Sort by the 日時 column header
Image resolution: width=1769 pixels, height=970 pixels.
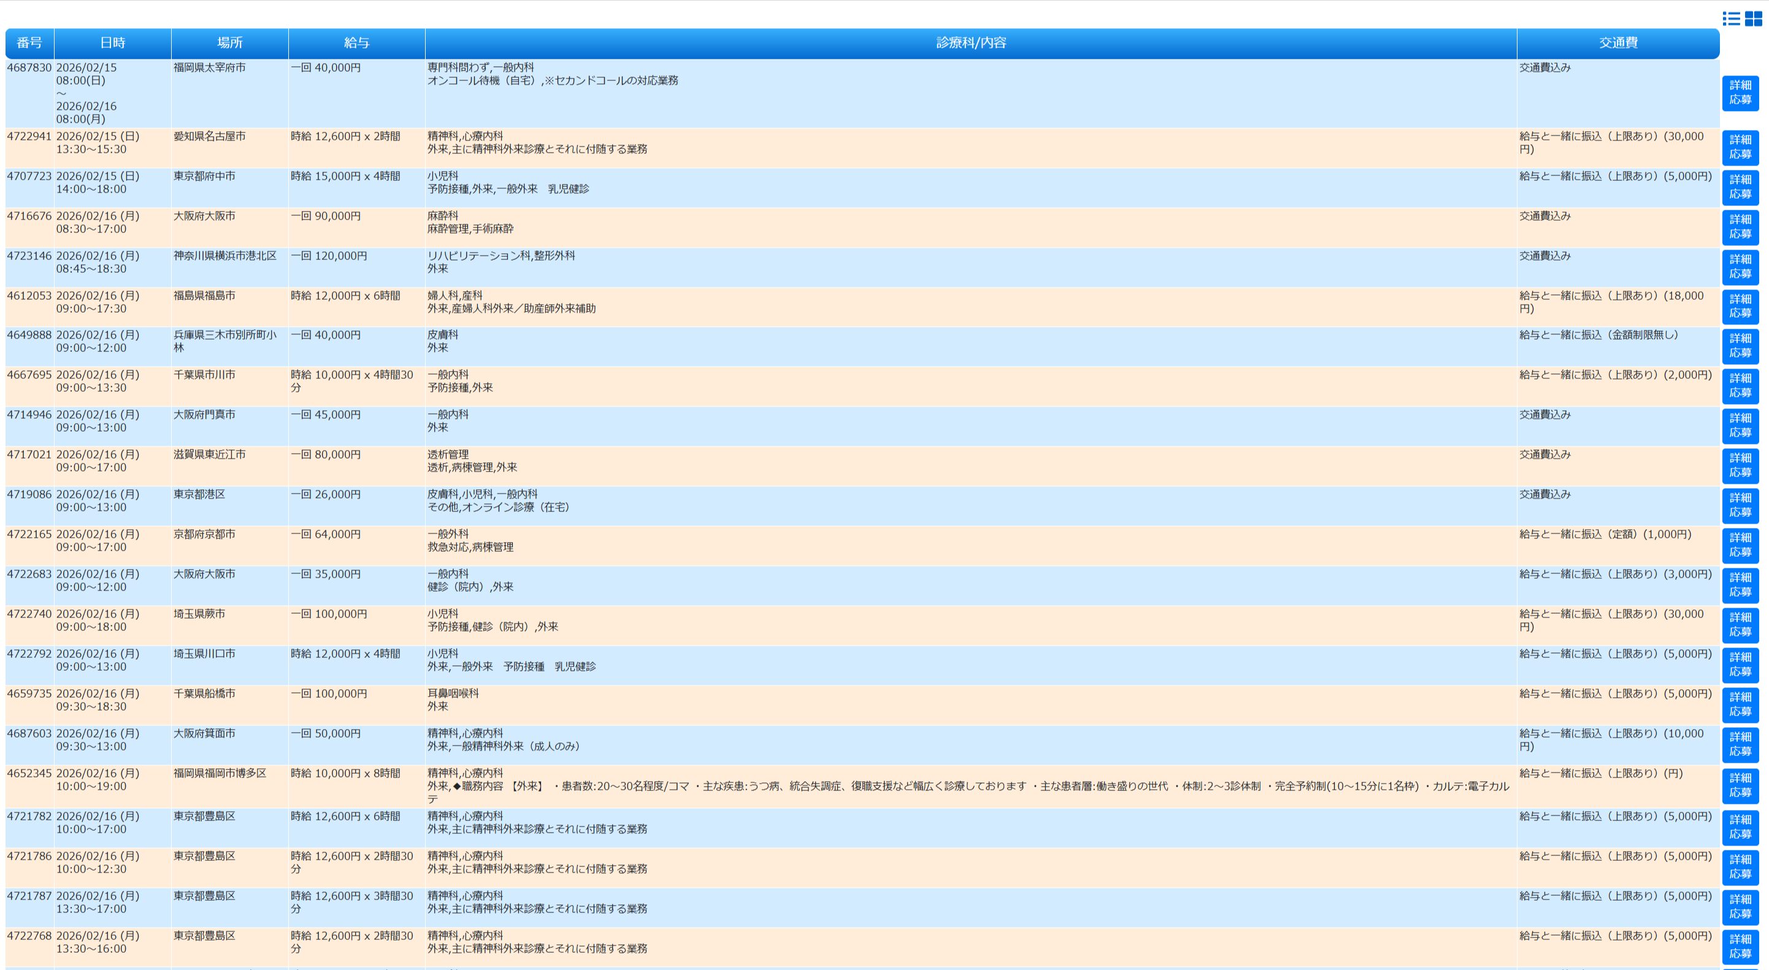pyautogui.click(x=113, y=42)
